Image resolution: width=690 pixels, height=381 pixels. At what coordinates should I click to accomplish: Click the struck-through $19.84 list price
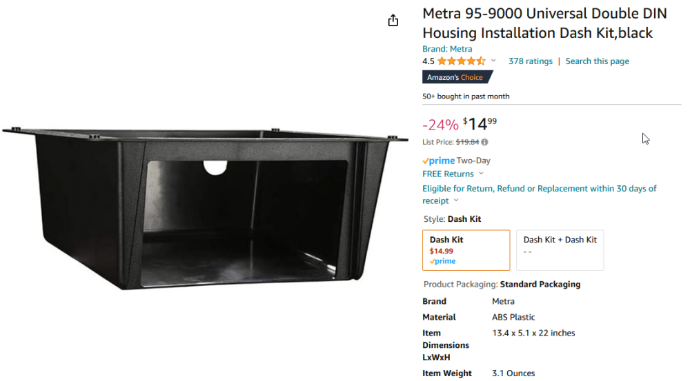pyautogui.click(x=467, y=143)
